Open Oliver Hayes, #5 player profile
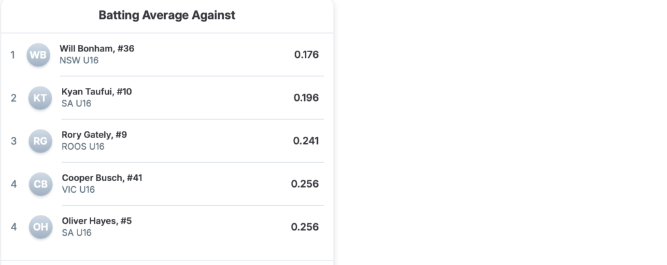The height and width of the screenshot is (265, 667). point(96,221)
